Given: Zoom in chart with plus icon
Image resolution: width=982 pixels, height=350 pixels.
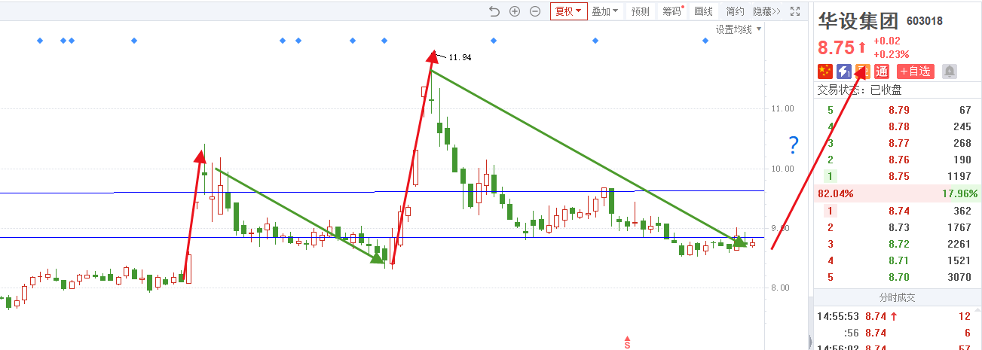Looking at the screenshot, I should [515, 11].
